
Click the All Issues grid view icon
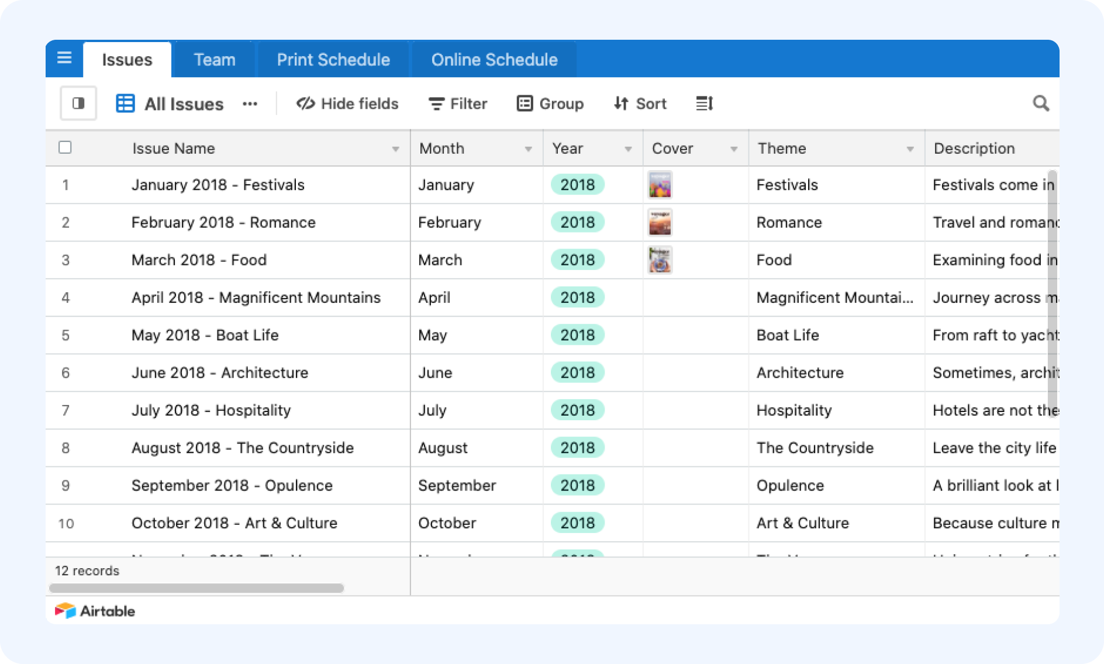125,103
